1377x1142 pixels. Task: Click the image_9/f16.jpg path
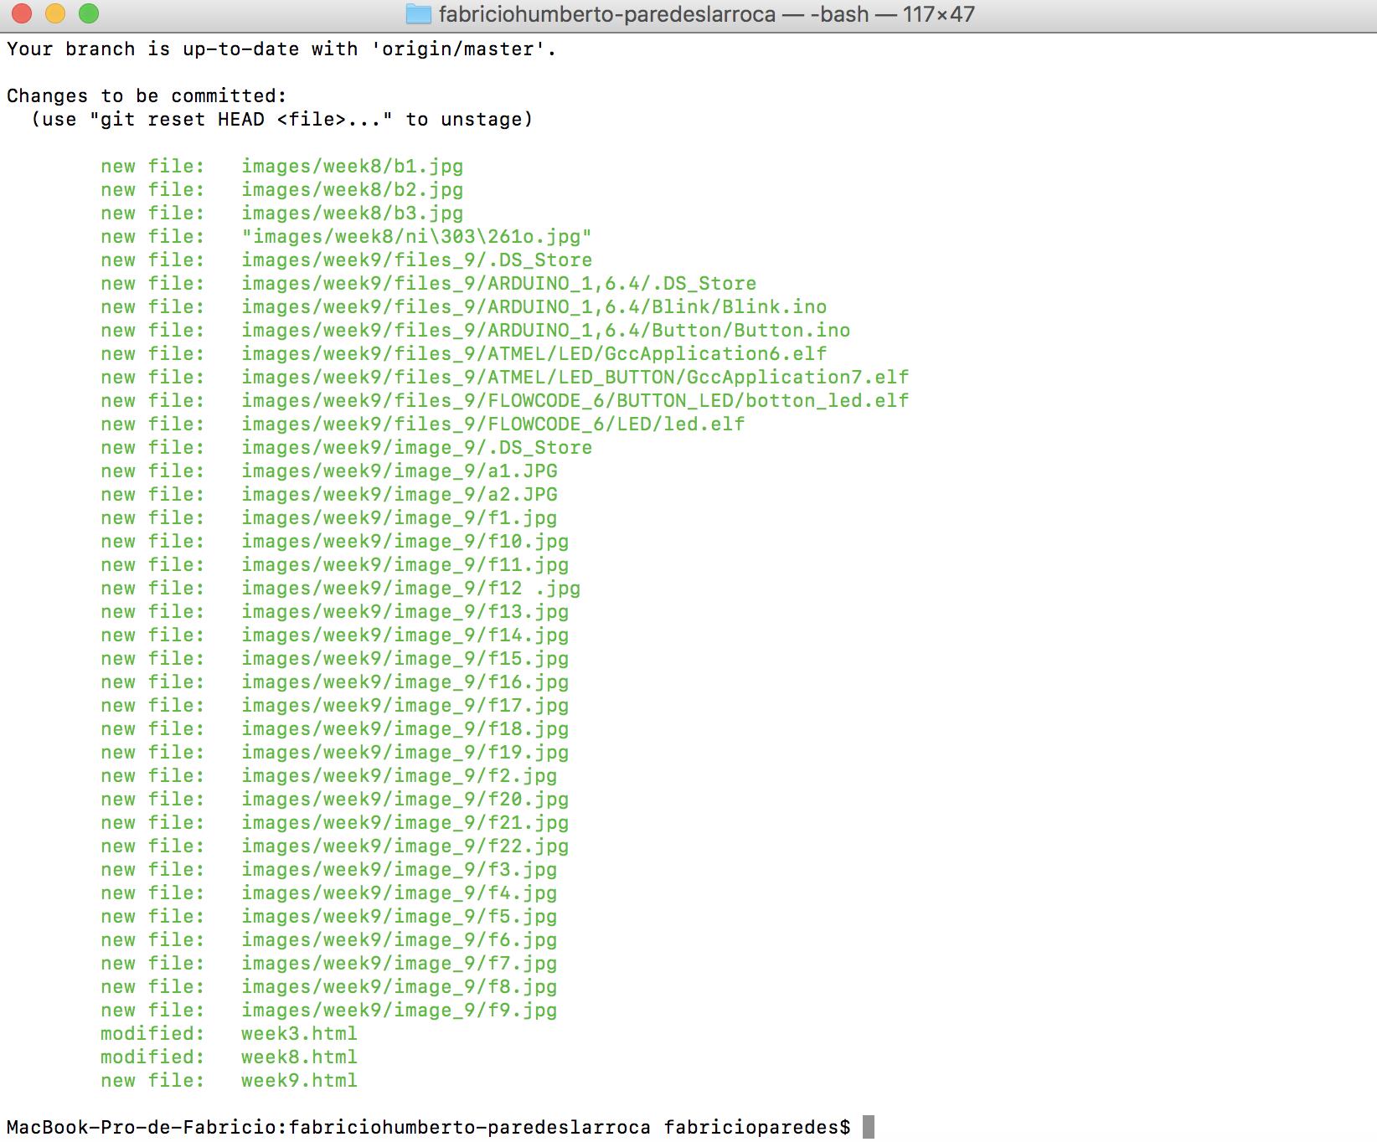point(405,682)
